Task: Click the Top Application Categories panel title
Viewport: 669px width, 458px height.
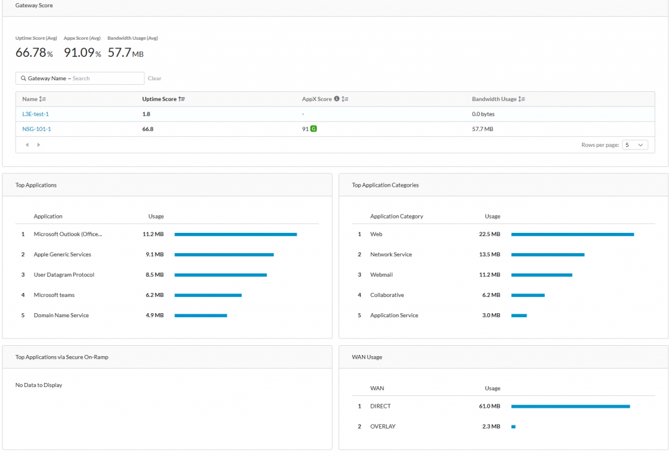Action: [385, 185]
